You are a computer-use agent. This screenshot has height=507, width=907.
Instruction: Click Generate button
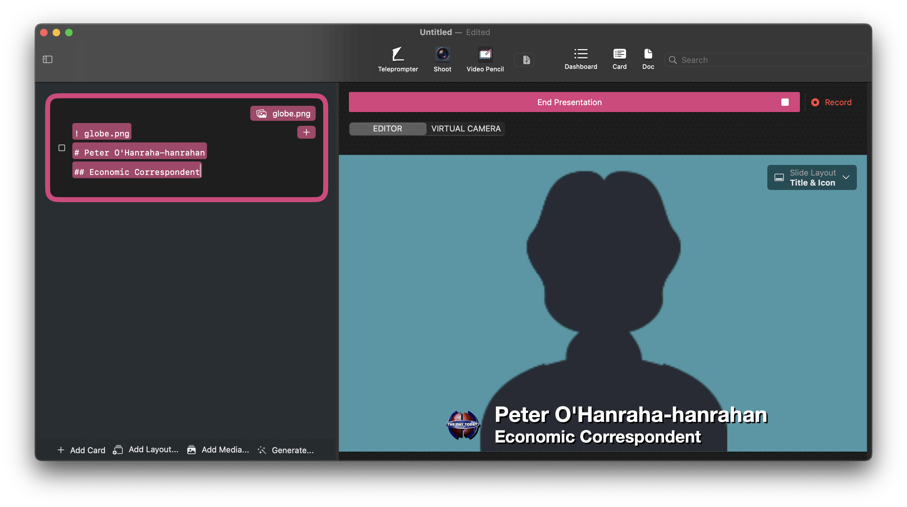pos(286,450)
